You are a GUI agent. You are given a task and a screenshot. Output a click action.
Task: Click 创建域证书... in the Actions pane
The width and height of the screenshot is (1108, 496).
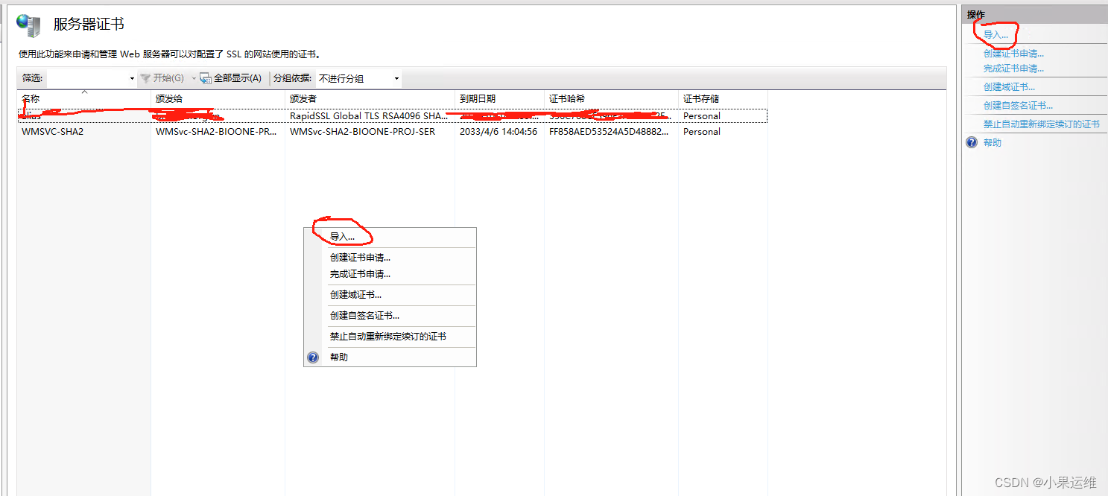tap(1009, 87)
